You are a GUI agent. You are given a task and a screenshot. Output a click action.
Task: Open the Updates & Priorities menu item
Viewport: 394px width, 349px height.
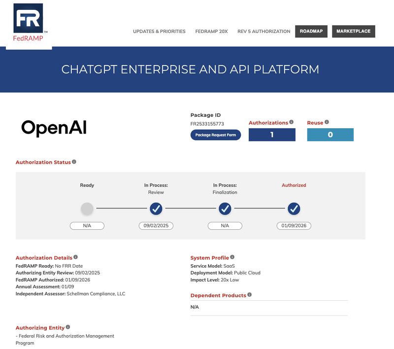click(x=159, y=32)
